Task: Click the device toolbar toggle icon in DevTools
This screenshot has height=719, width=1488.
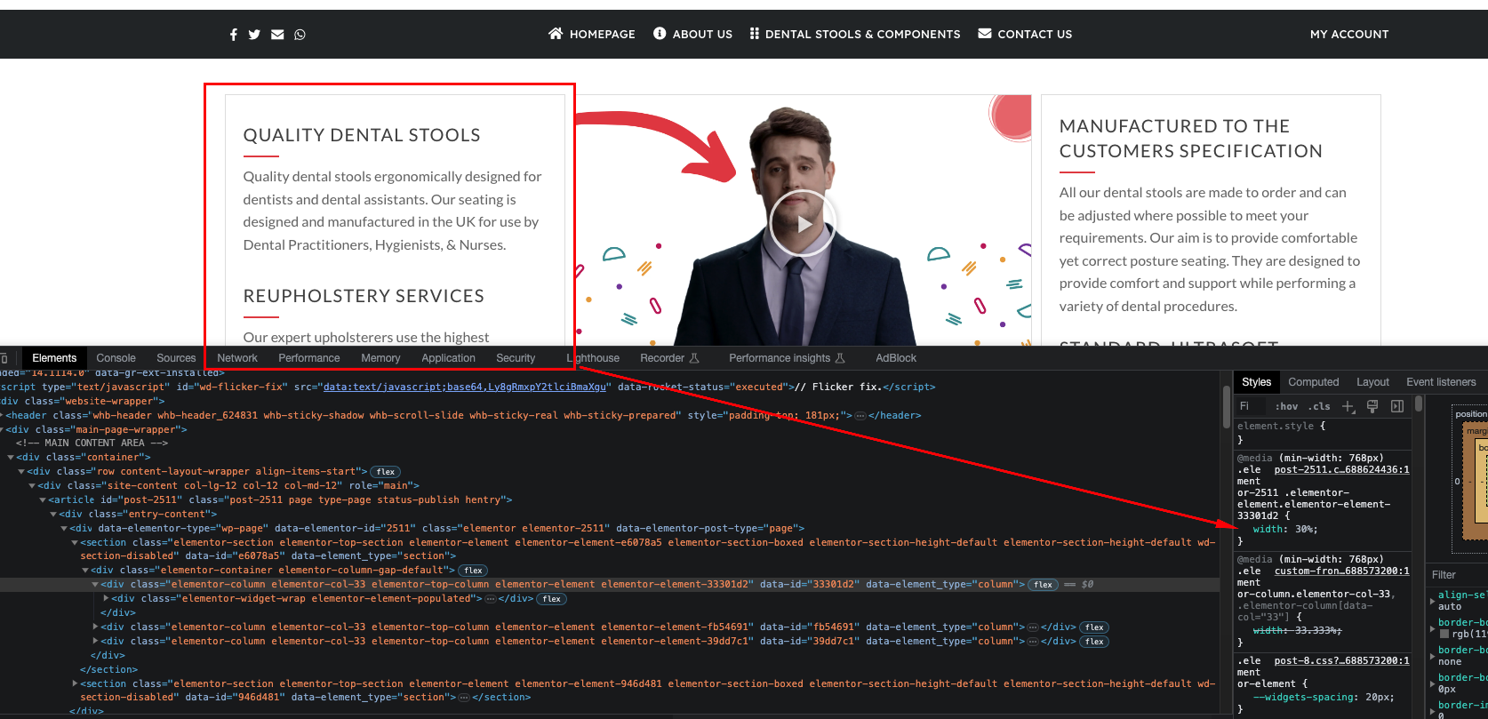Action: 4,358
